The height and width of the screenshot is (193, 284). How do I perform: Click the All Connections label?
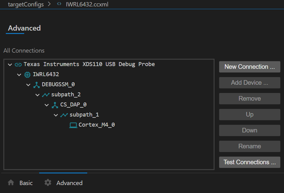[24, 51]
